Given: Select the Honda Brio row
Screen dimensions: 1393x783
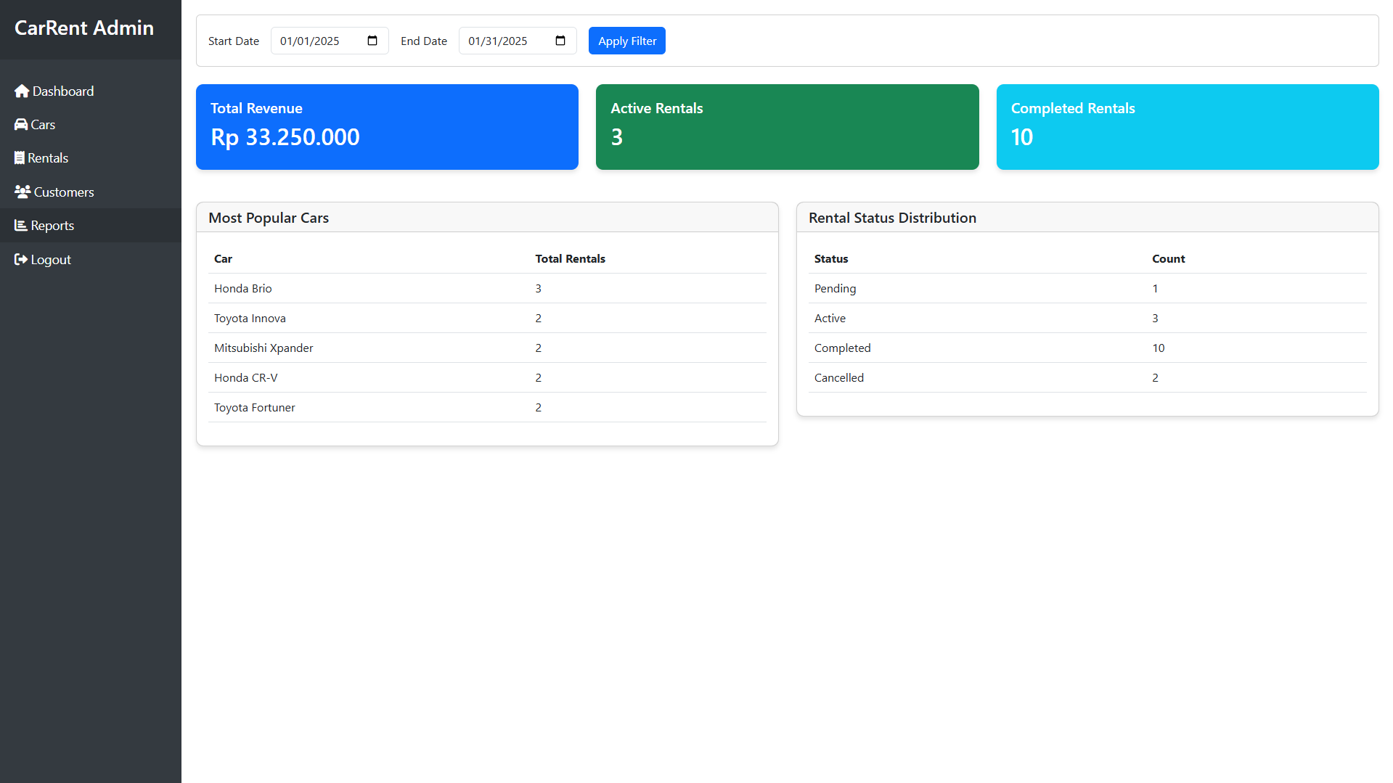Looking at the screenshot, I should point(487,288).
